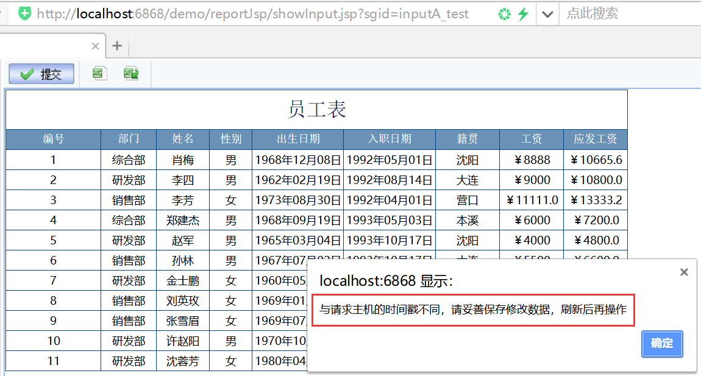
Task: Click 许赵阳 in row 10
Action: (x=183, y=341)
